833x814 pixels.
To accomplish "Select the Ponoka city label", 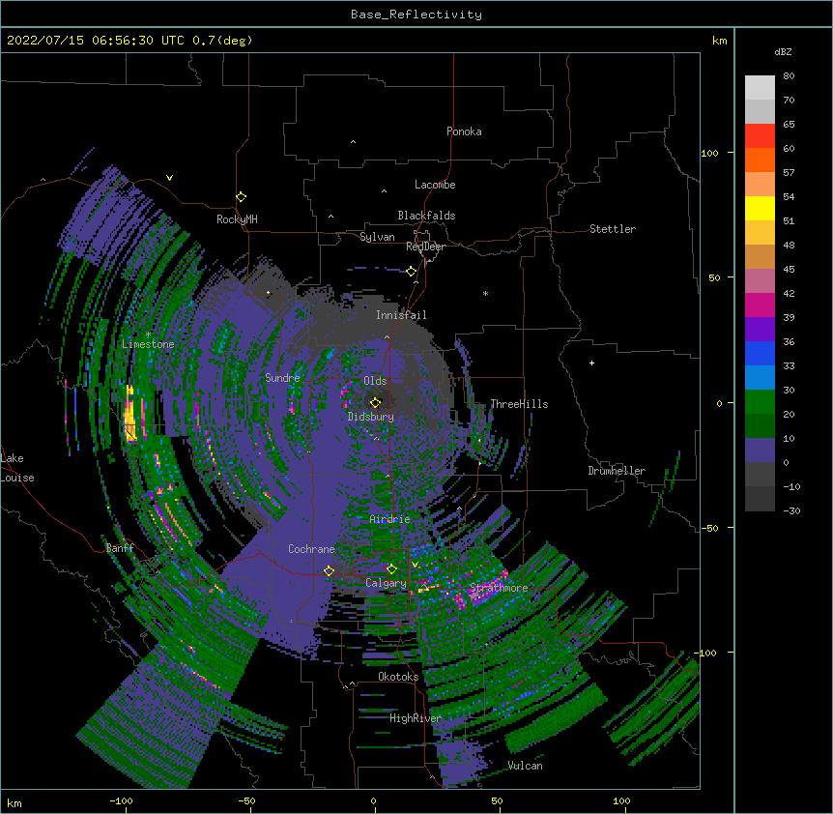I will pos(464,131).
